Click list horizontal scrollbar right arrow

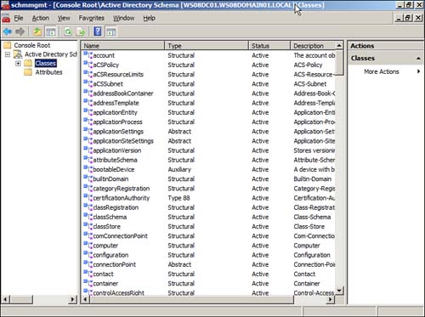pyautogui.click(x=330, y=299)
